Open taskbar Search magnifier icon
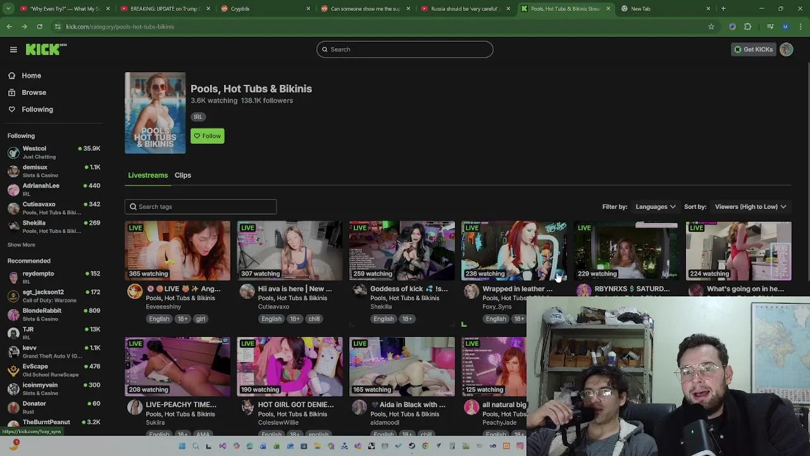The image size is (810, 456). pos(196,446)
